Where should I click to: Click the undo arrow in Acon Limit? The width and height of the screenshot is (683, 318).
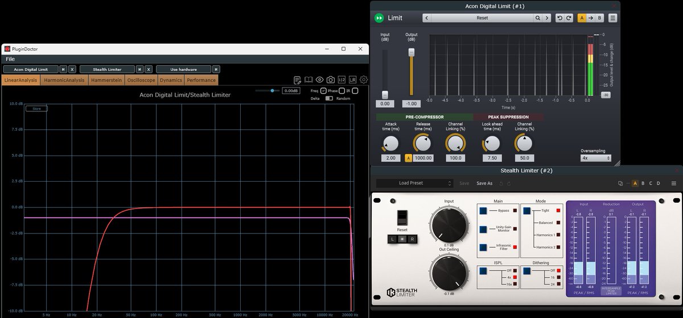(x=560, y=18)
